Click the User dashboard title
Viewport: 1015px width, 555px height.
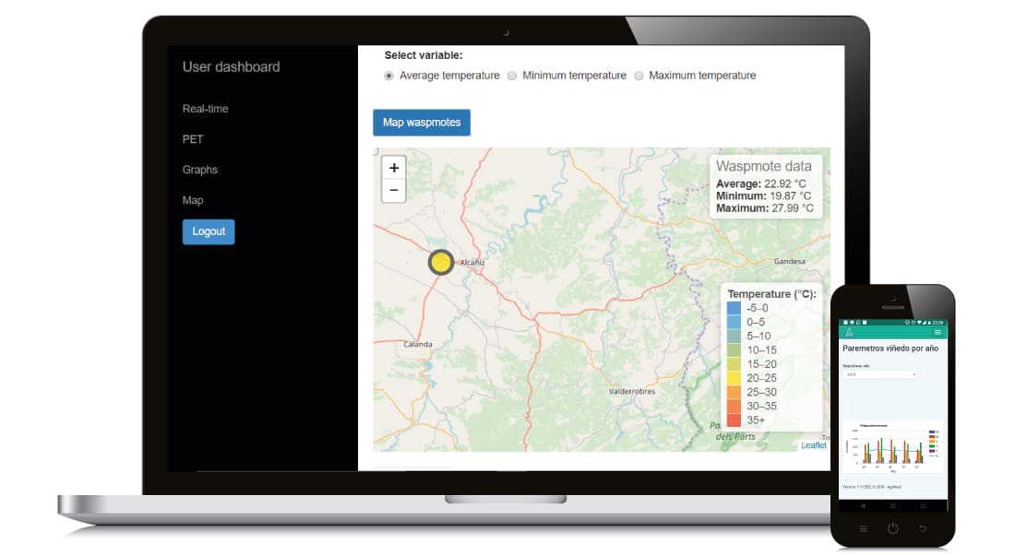(x=231, y=66)
